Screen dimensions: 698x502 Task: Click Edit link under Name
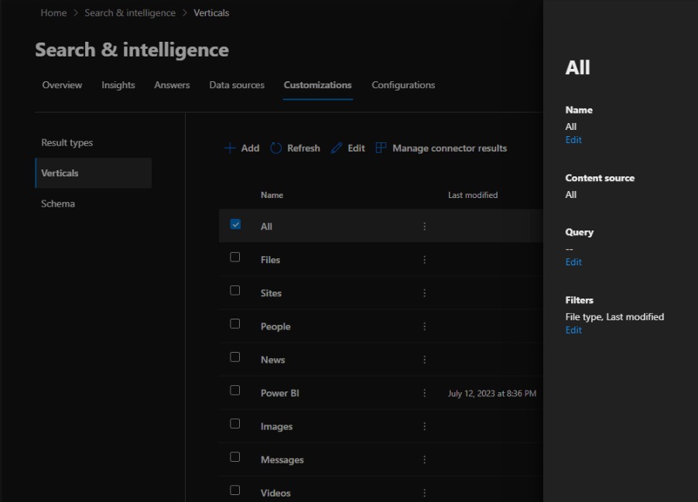[573, 140]
